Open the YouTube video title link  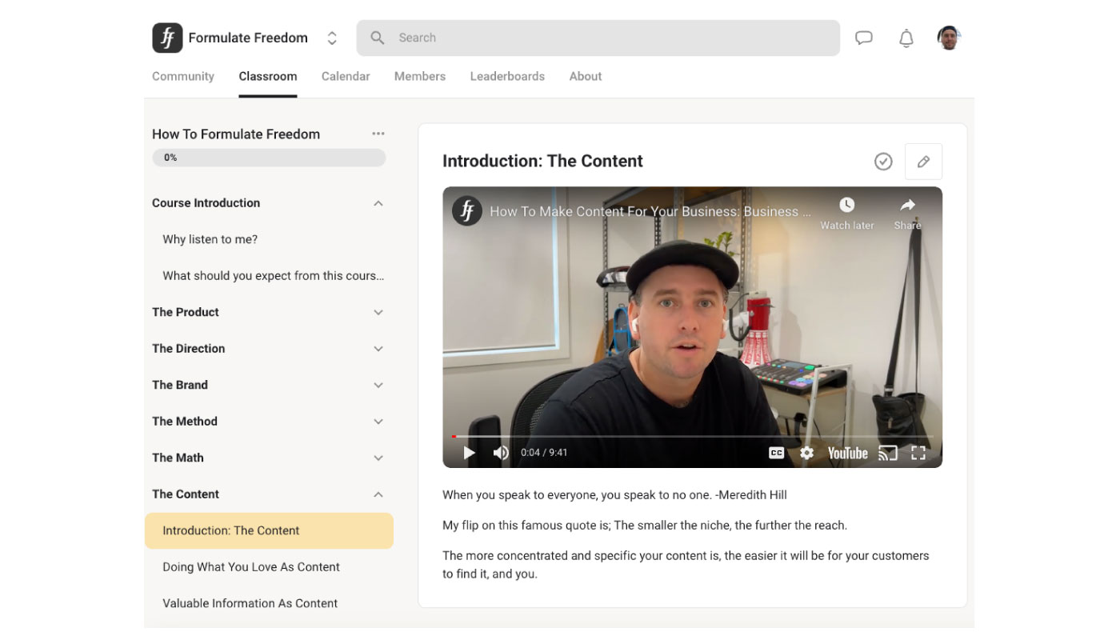click(650, 211)
